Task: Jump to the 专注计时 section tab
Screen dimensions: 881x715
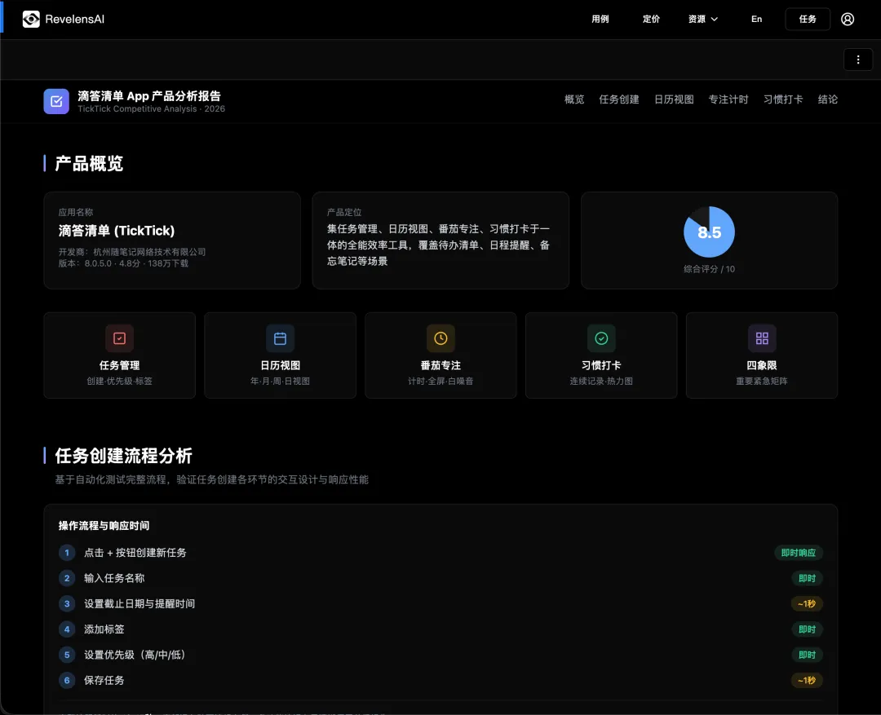Action: coord(728,99)
